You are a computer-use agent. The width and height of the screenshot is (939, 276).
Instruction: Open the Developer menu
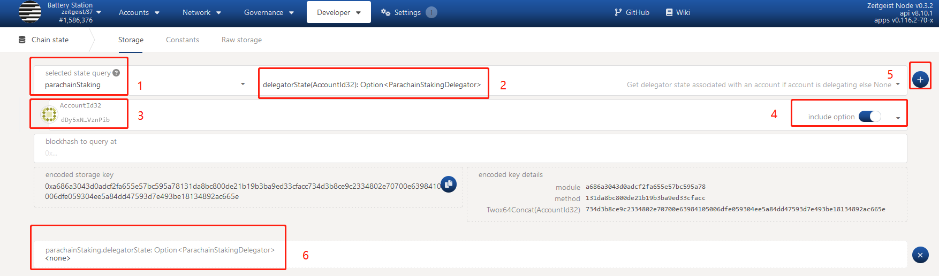338,12
